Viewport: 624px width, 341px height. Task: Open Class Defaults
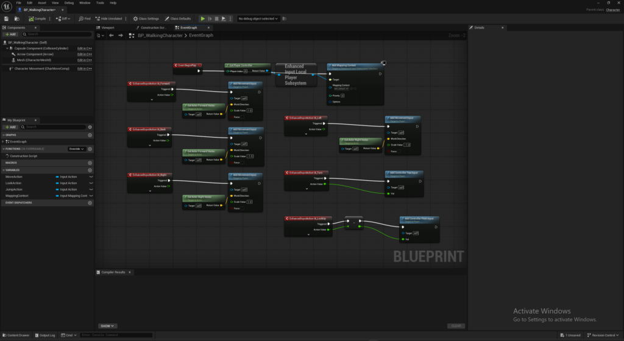tap(178, 19)
